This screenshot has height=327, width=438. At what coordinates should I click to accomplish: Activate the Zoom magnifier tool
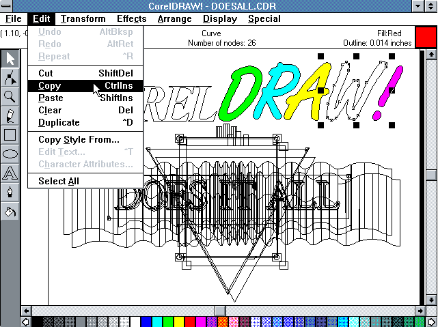10,96
